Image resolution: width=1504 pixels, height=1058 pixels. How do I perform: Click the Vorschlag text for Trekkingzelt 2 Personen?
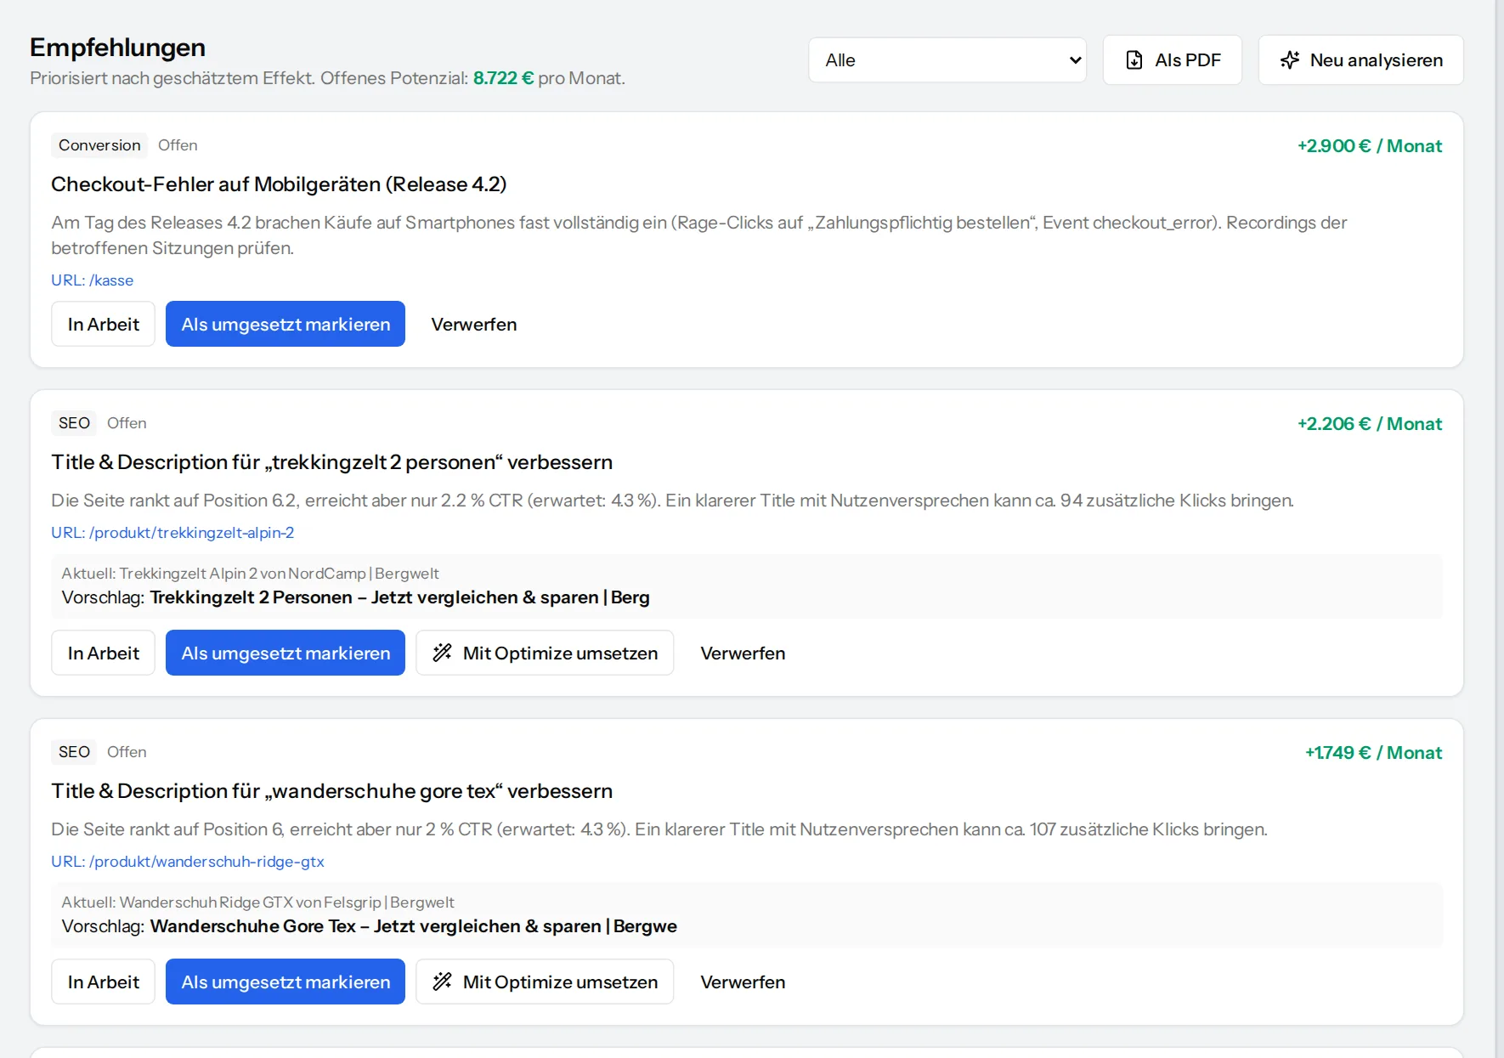(355, 597)
